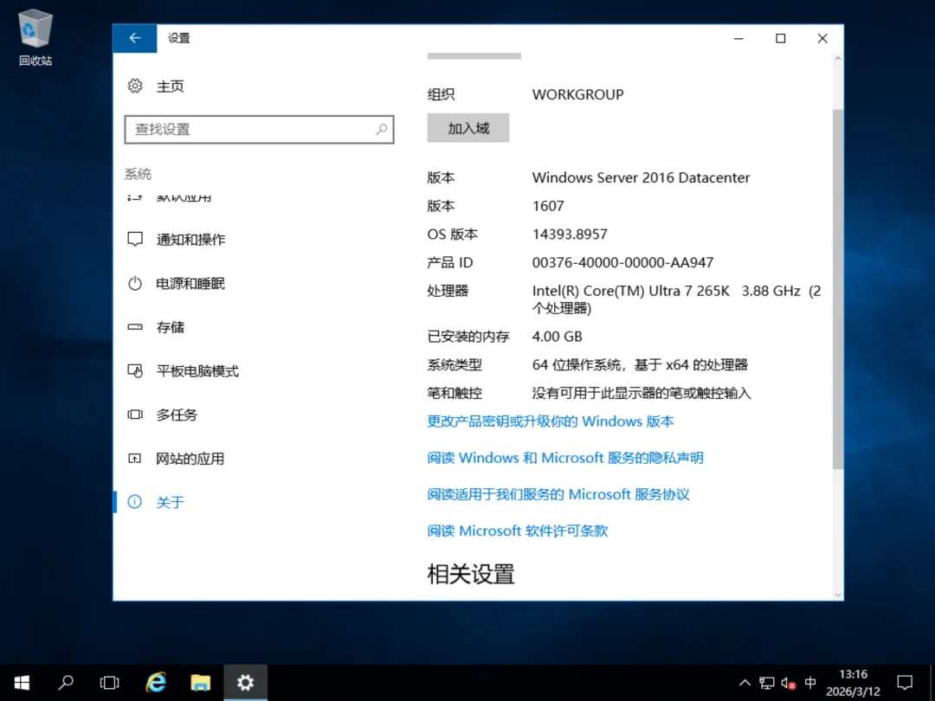The image size is (935, 701).
Task: Click the 系统 category label
Action: coord(138,174)
